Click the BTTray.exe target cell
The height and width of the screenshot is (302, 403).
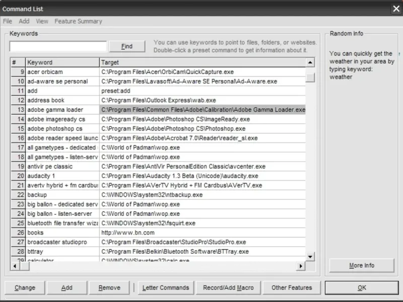[x=203, y=252]
